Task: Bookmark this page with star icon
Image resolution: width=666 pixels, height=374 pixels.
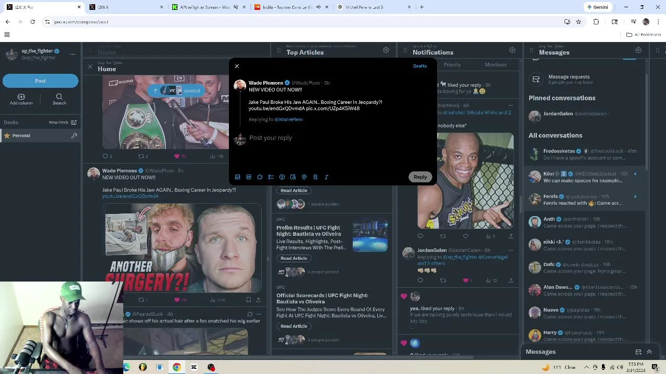Action: [578, 22]
